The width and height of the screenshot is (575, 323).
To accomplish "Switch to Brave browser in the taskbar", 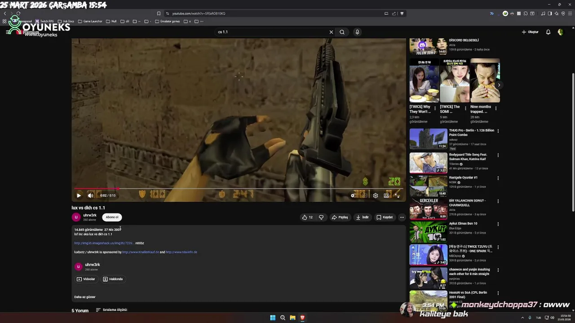I will click(302, 318).
